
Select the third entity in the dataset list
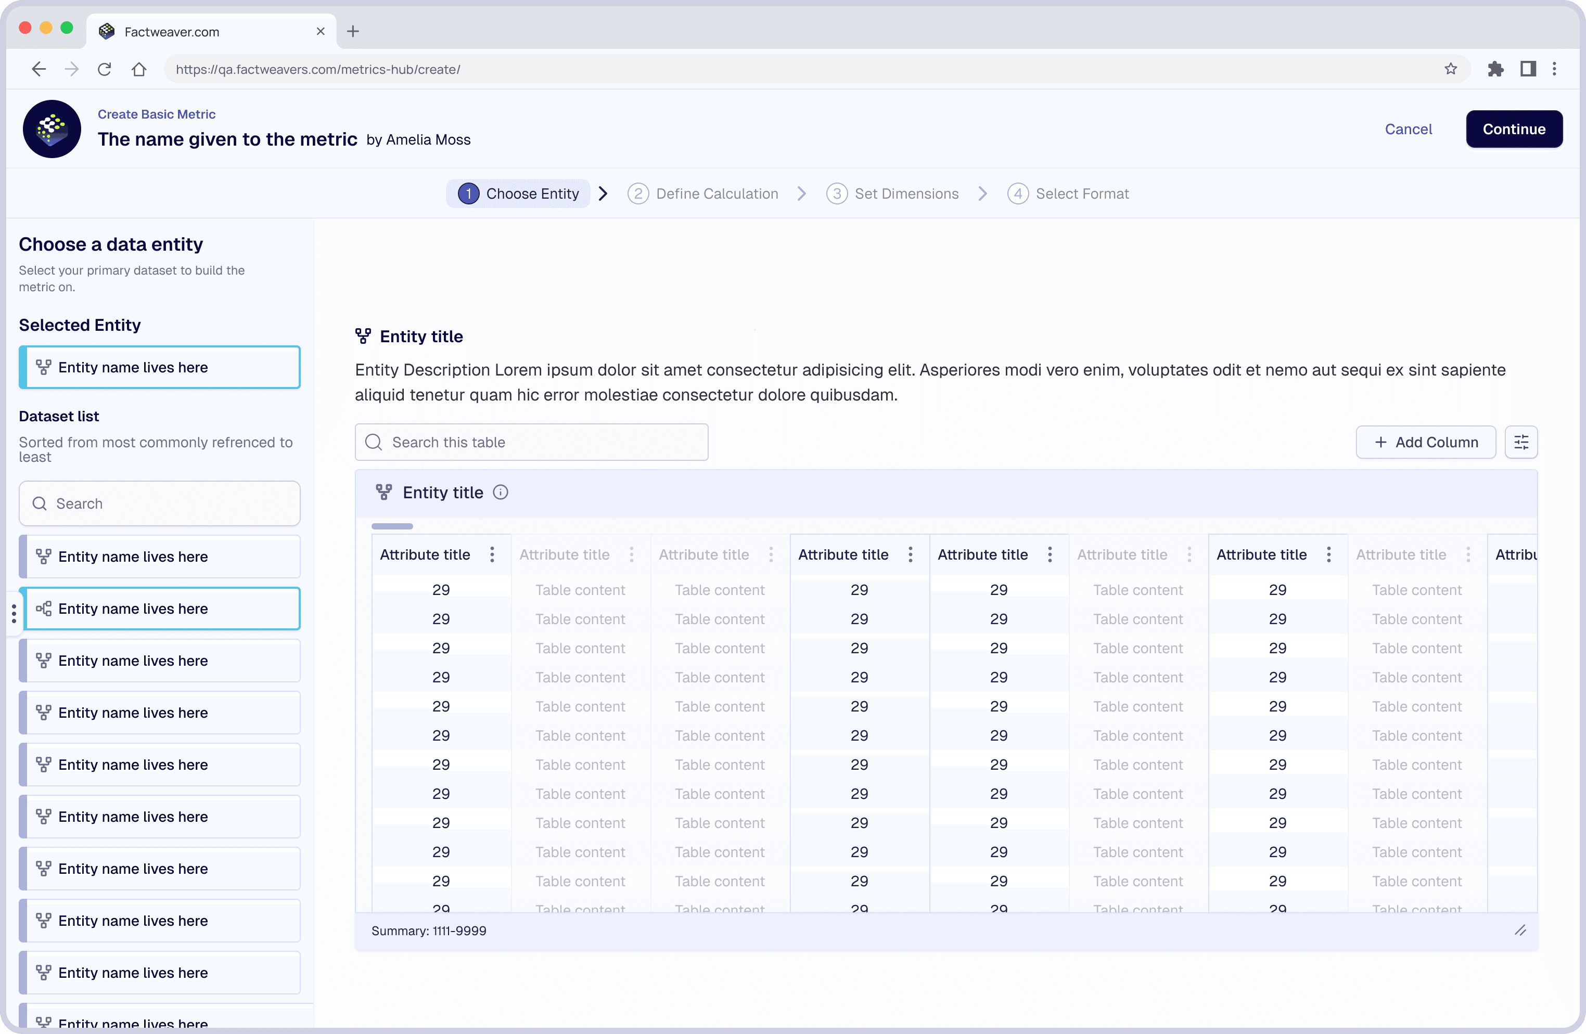[x=159, y=660]
